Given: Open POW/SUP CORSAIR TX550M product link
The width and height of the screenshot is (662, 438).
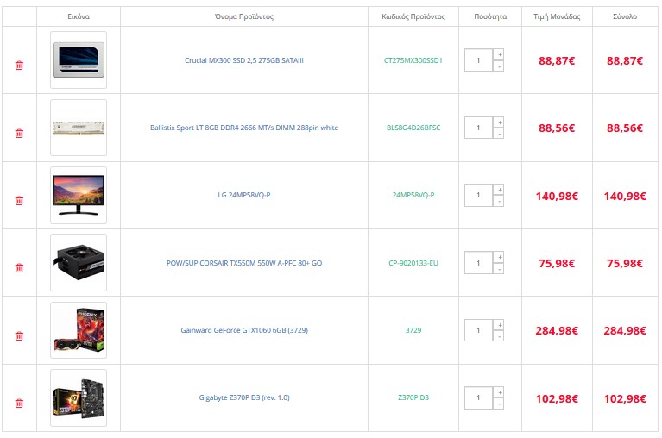Looking at the screenshot, I should pyautogui.click(x=244, y=263).
